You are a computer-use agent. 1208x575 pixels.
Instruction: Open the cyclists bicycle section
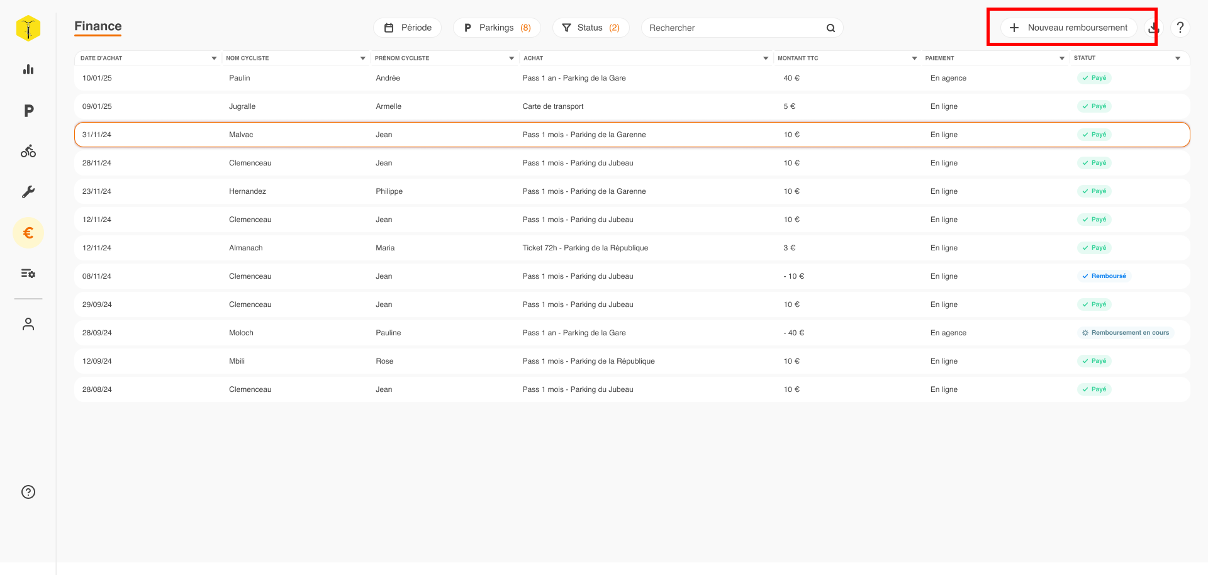[28, 151]
